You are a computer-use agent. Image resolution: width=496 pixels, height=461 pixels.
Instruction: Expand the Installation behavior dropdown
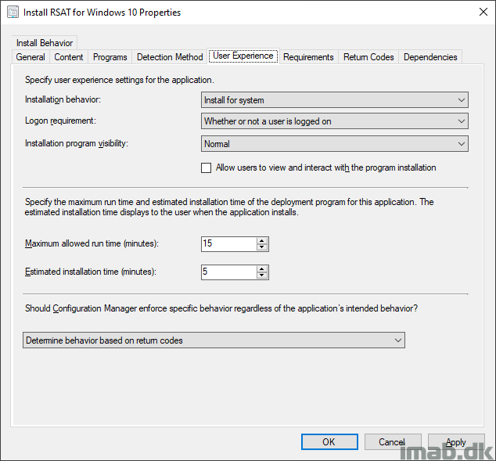tap(335, 100)
